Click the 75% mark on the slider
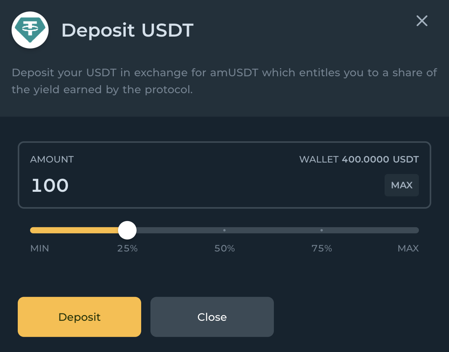This screenshot has width=449, height=352. point(322,230)
